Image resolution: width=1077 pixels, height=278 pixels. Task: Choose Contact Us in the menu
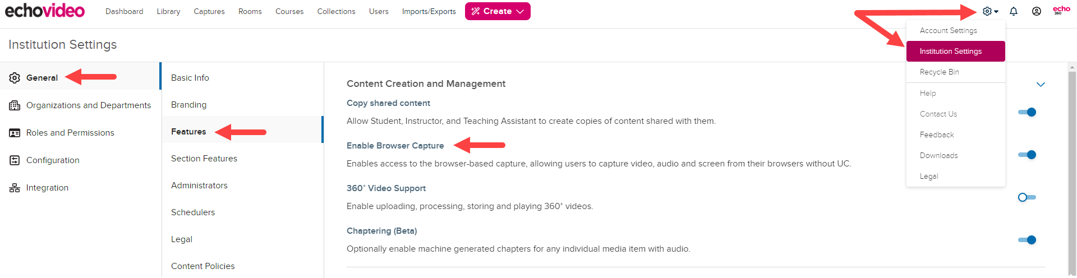click(956, 114)
